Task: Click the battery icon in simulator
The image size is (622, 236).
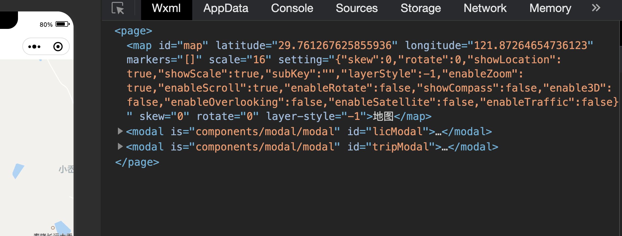Action: pyautogui.click(x=62, y=24)
